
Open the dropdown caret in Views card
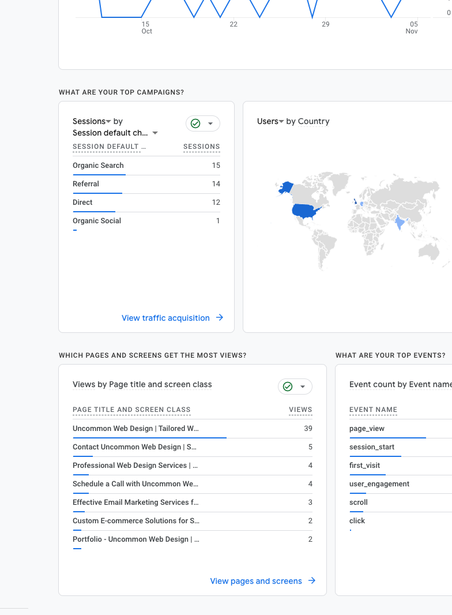coord(303,387)
